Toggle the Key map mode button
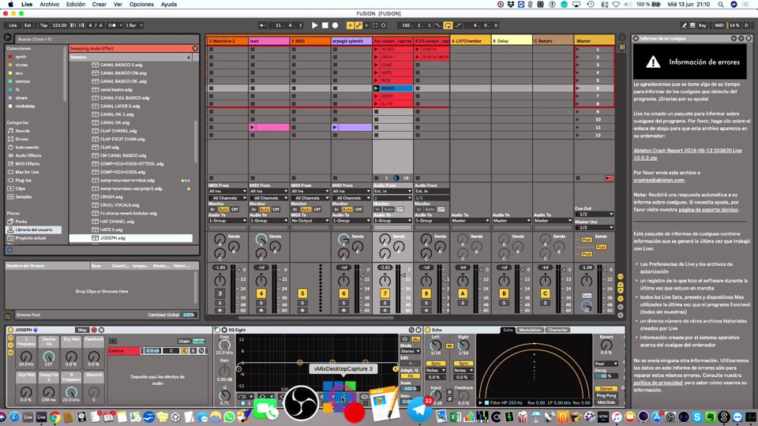758x426 pixels. [703, 25]
